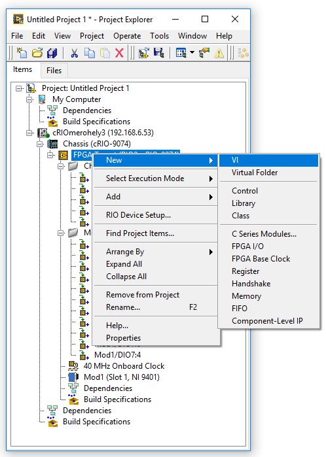
Task: Click the red Delete X icon
Action: click(x=119, y=53)
